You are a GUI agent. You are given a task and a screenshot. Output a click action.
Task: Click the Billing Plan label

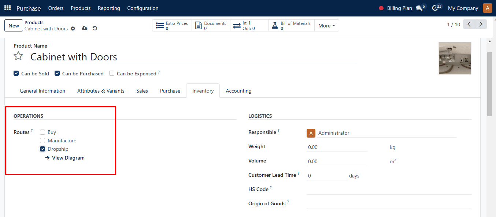click(399, 8)
